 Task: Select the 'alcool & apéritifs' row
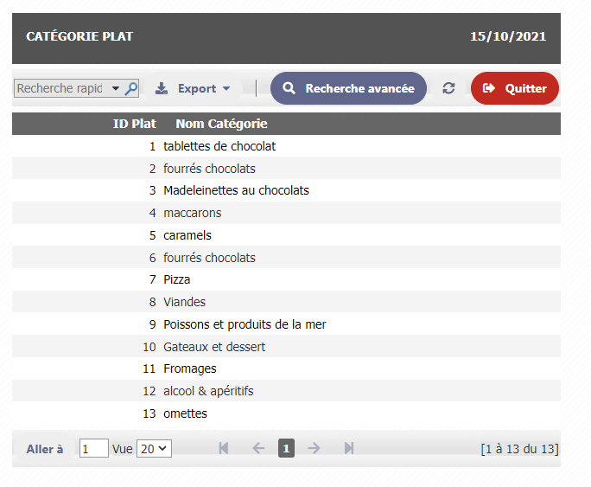(286, 391)
